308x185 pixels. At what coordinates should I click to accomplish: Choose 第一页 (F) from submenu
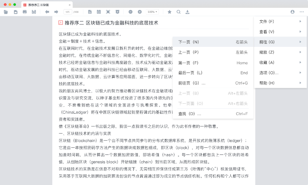[213, 63]
